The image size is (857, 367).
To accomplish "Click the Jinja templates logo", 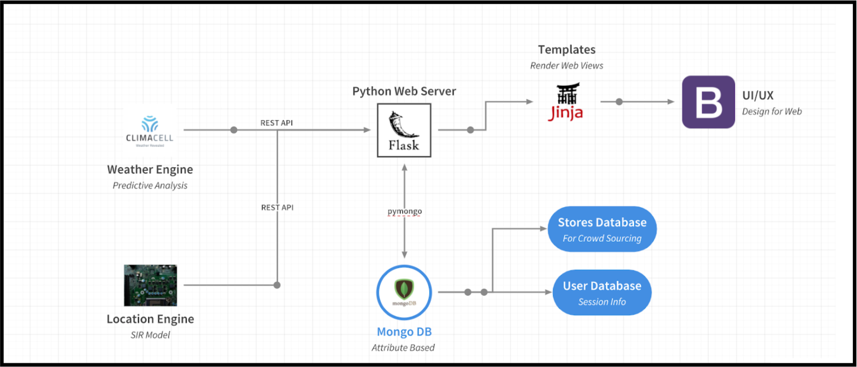I will [565, 102].
